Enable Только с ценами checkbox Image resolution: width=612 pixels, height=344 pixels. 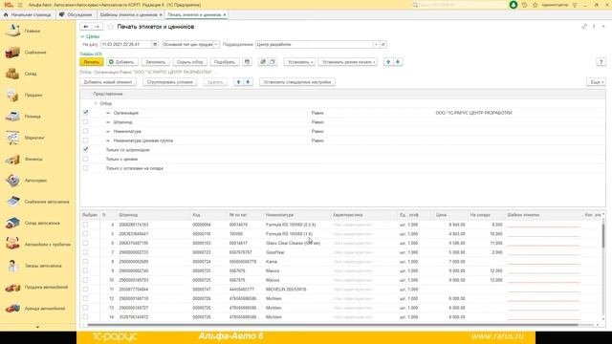click(85, 159)
